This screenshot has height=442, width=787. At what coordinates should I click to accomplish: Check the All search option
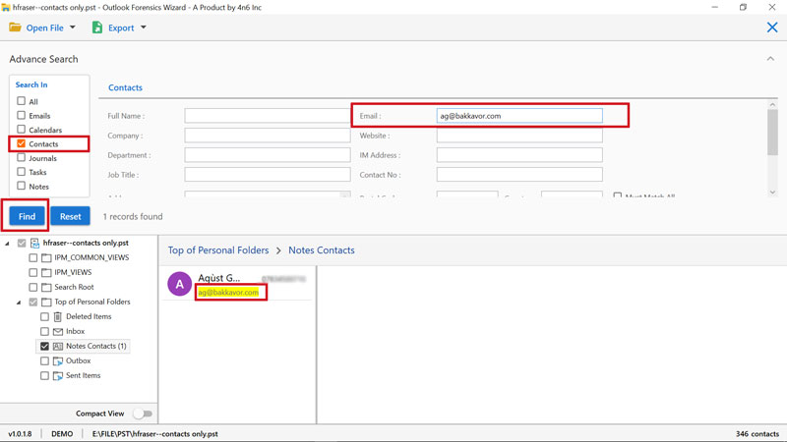[x=21, y=101]
